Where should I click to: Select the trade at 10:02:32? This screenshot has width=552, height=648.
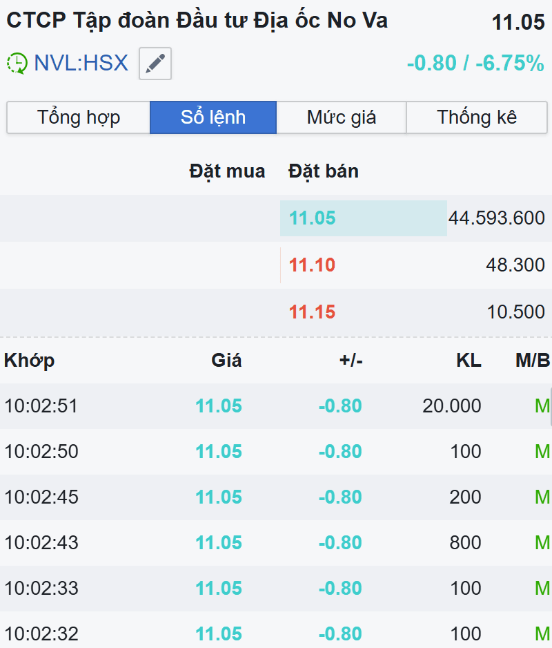click(276, 630)
